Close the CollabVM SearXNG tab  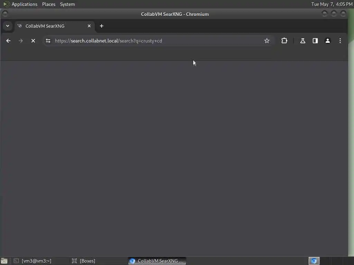click(x=89, y=26)
